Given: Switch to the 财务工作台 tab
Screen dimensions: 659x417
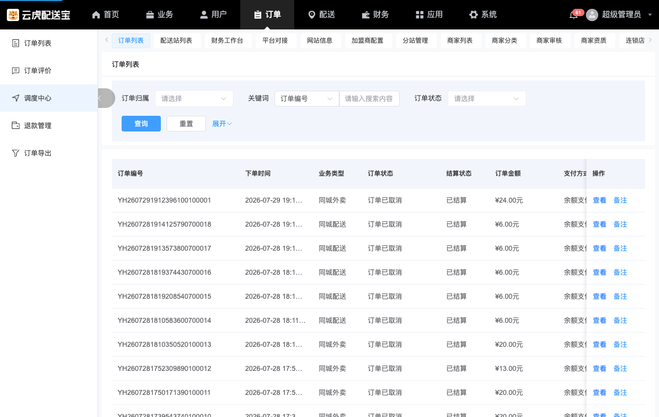Looking at the screenshot, I should [227, 40].
